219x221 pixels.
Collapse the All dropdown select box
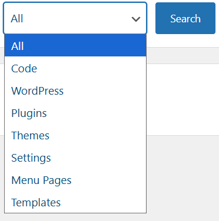click(75, 18)
